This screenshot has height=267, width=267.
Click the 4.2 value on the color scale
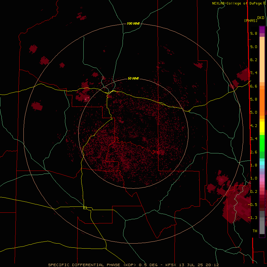coord(254,125)
